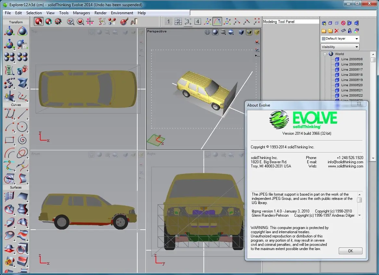Viewport: 379px width, 275px height.
Task: Open the Default layer dropdown
Action: pos(340,39)
